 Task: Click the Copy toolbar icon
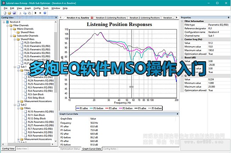(25, 13)
